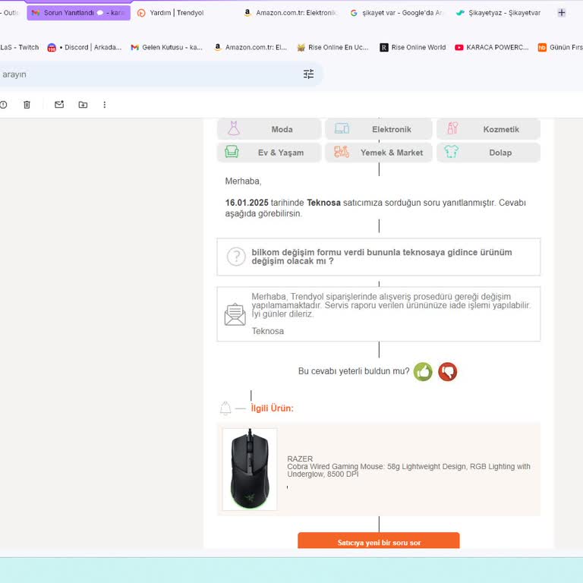Click the Elektronik devices icon

342,128
